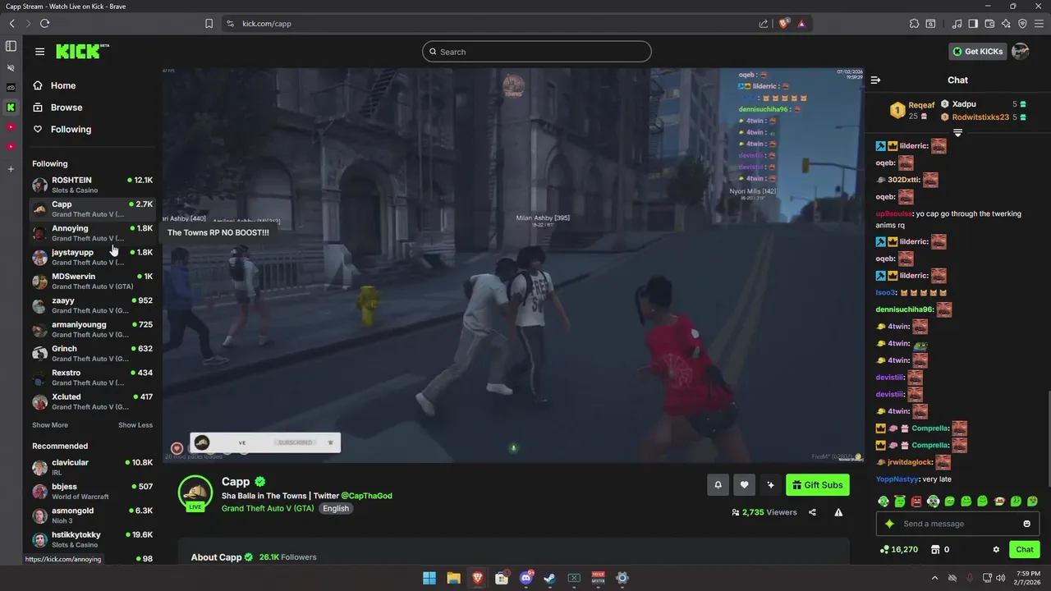Screen dimensions: 1051x591
Task: Open Brave playlist music note icon
Action: pyautogui.click(x=957, y=23)
